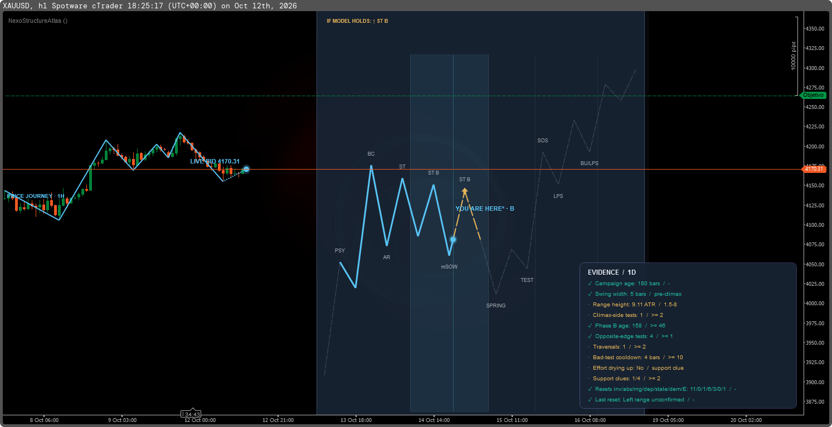Click the EVIDENCE / 1D panel title
832x427 pixels.
[612, 272]
